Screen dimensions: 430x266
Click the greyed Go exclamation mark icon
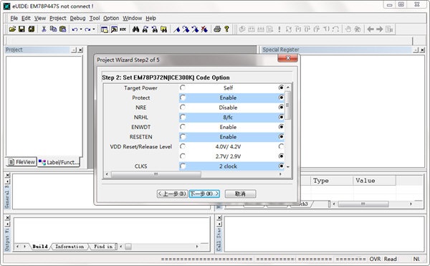coord(279,29)
